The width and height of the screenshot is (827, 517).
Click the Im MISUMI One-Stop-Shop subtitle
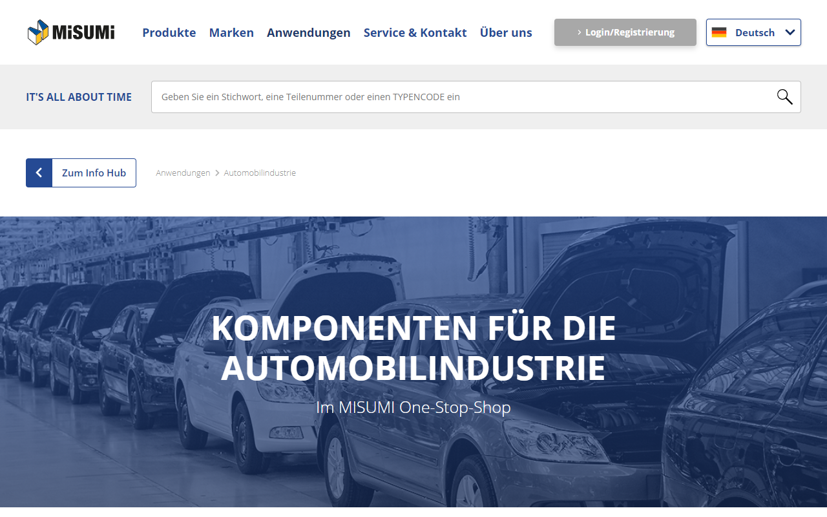point(413,408)
